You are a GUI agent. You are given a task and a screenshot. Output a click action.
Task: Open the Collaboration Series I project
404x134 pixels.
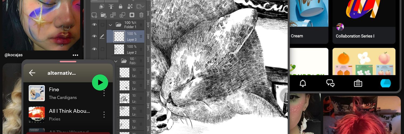(355, 36)
